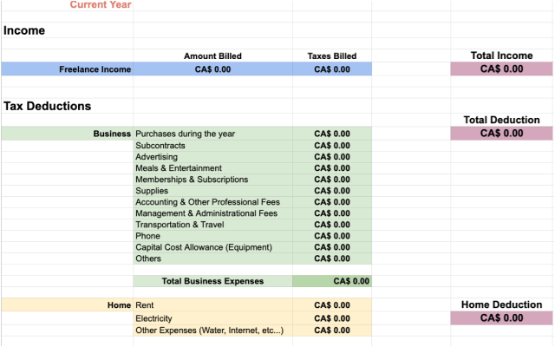Click the 'Tax Deductions' section heading
This screenshot has height=347, width=555.
[47, 106]
